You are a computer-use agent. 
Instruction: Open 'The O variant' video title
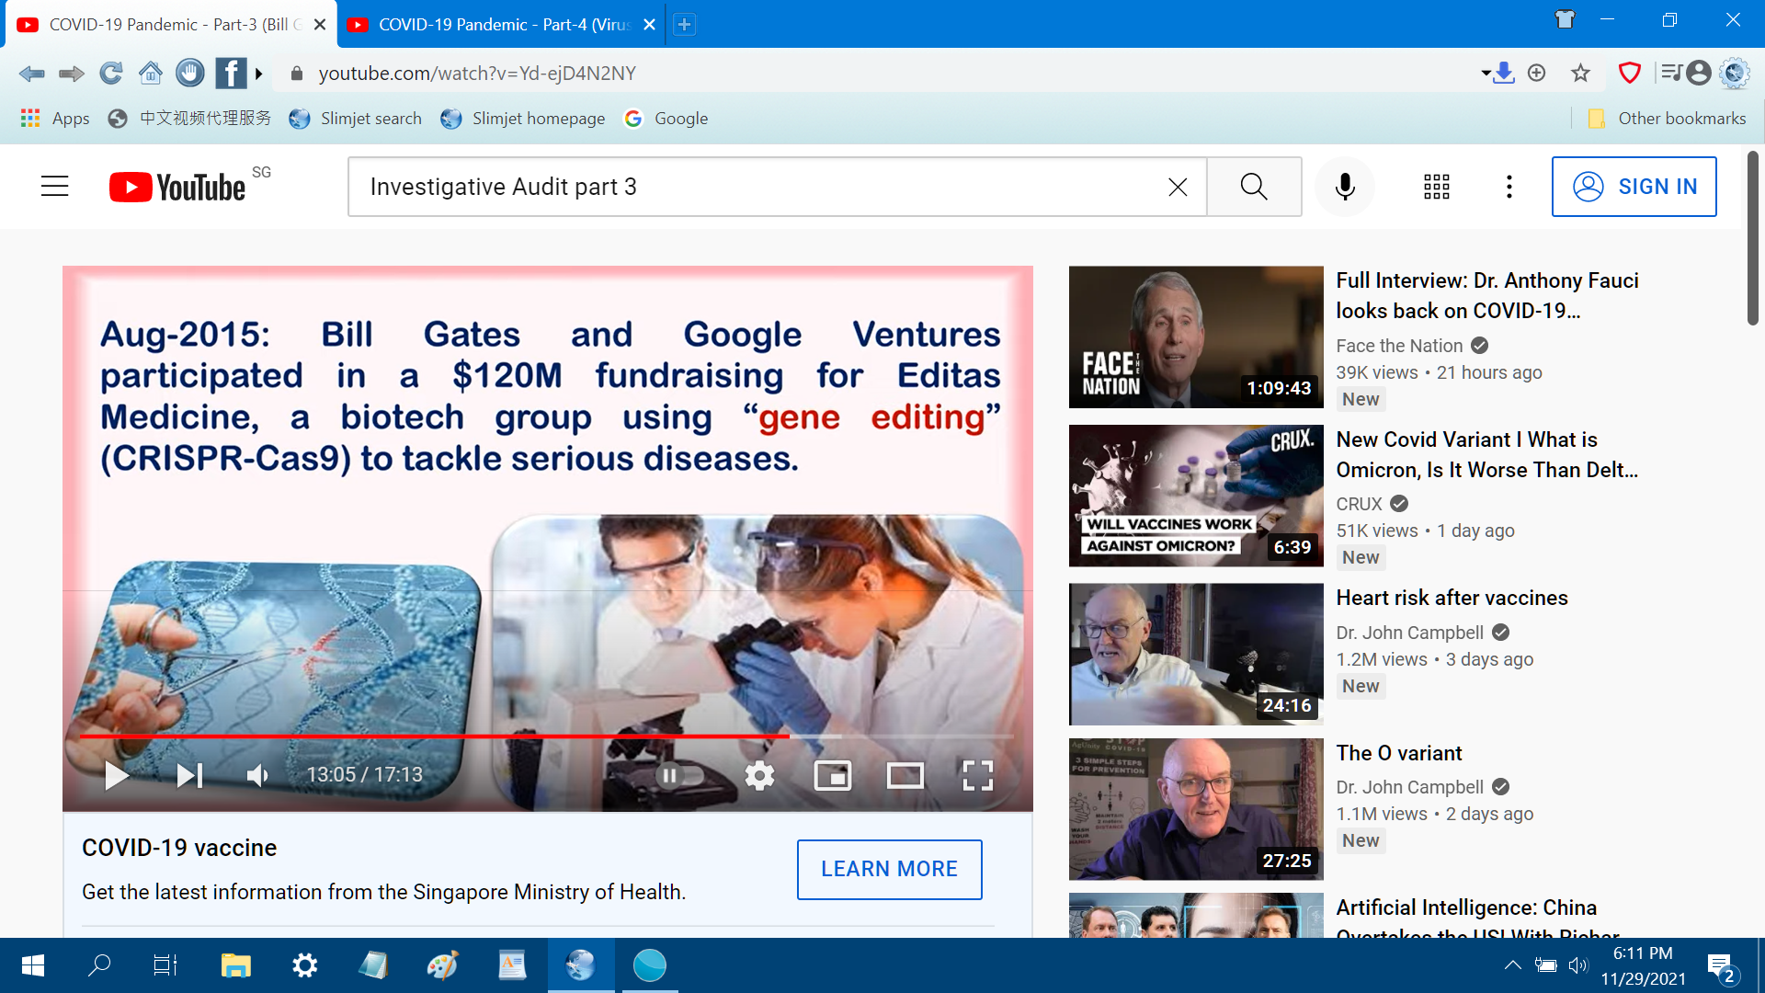1398,754
